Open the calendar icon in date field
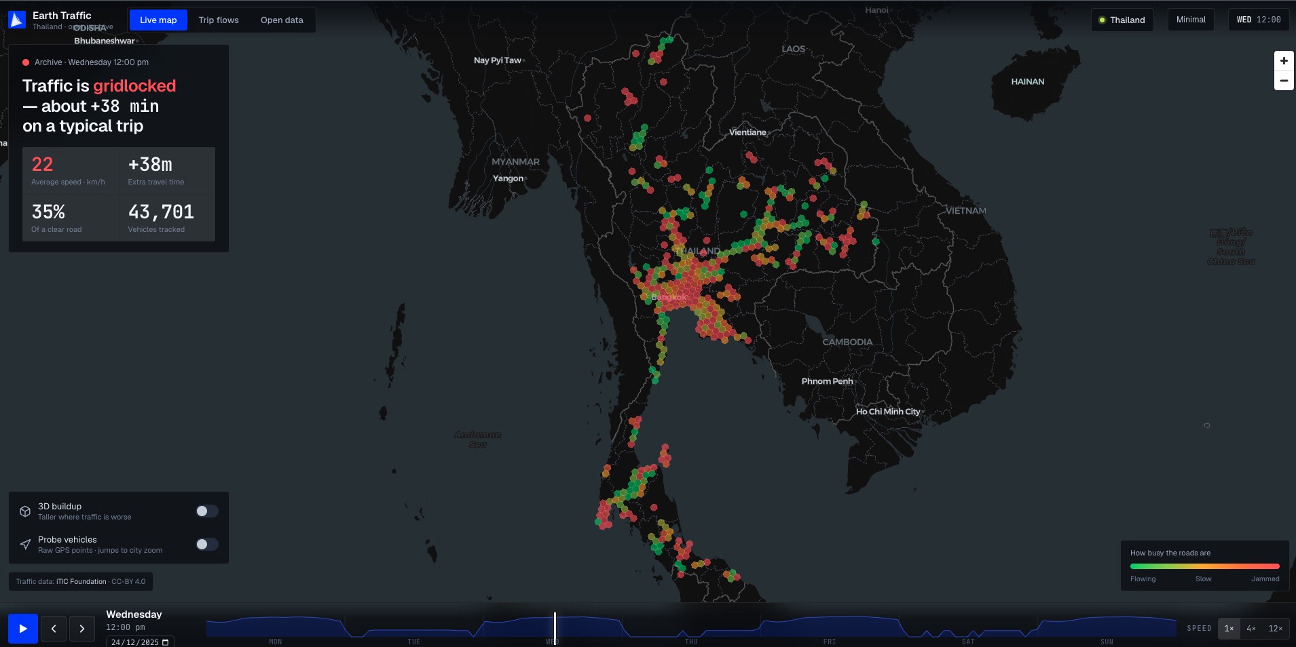This screenshot has width=1296, height=647. [165, 642]
